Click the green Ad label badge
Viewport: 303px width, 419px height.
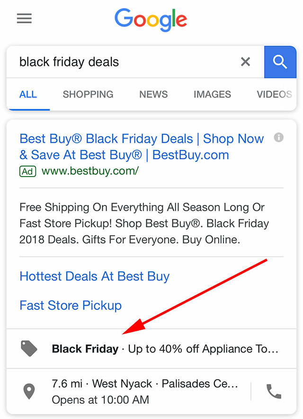(27, 171)
